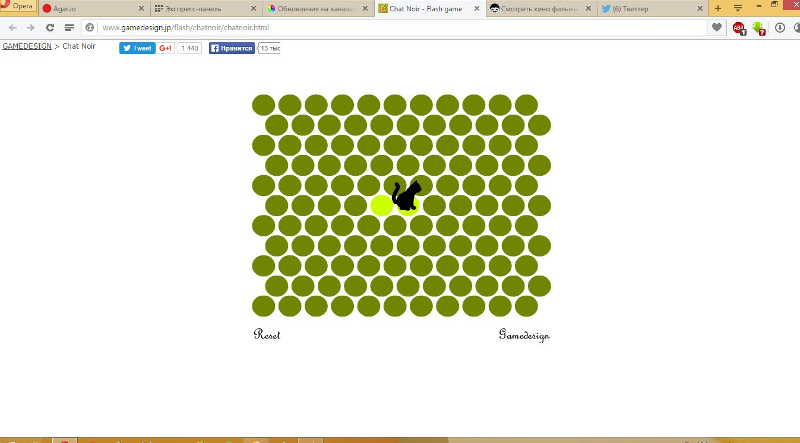Reset the Chat Noir game
Screen dimensions: 800x443
pos(267,334)
